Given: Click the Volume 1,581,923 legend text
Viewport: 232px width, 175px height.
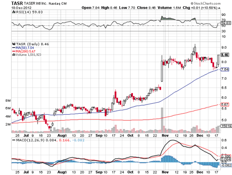Looking at the screenshot, I should click(29, 55).
